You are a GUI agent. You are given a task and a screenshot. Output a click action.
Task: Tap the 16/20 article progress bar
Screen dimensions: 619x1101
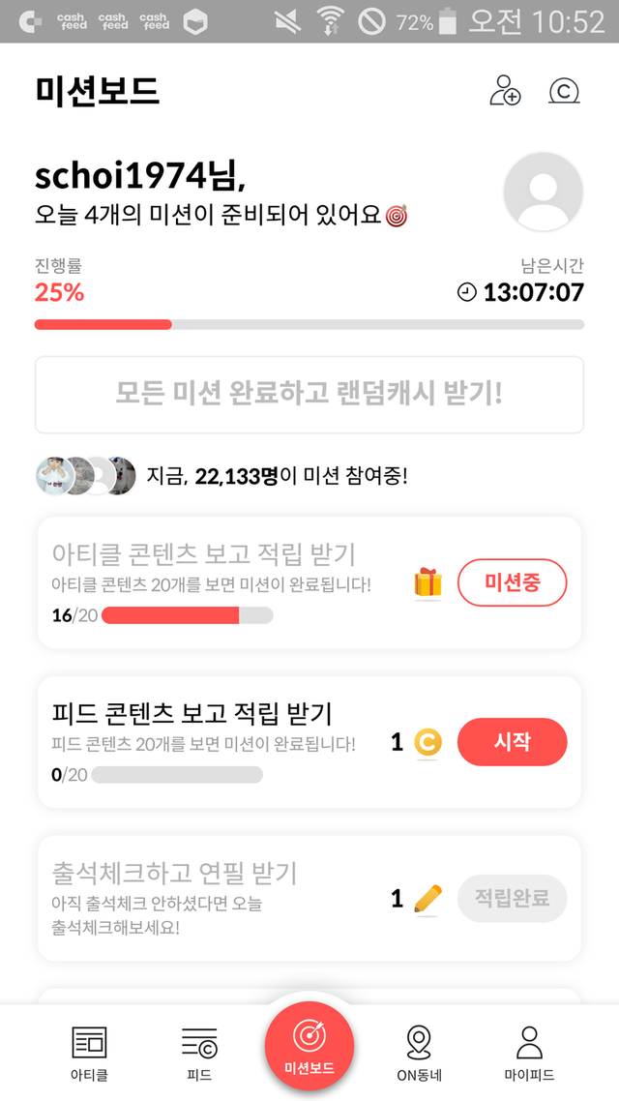tap(187, 615)
